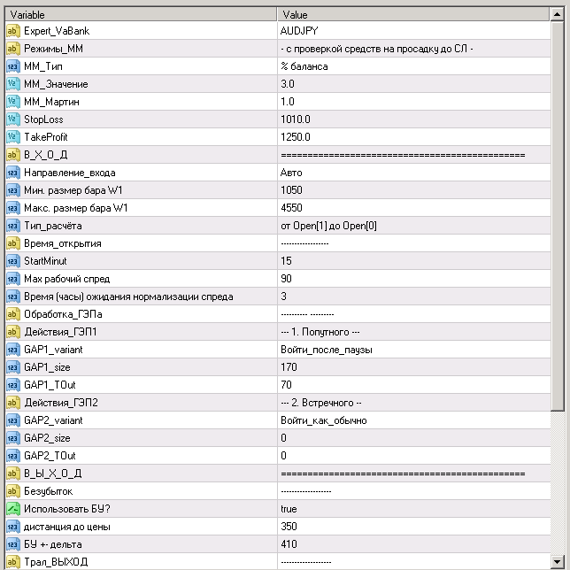Viewport: 570px width, 570px height.
Task: Edit the StopLoss value 1010.0
Action: click(414, 119)
